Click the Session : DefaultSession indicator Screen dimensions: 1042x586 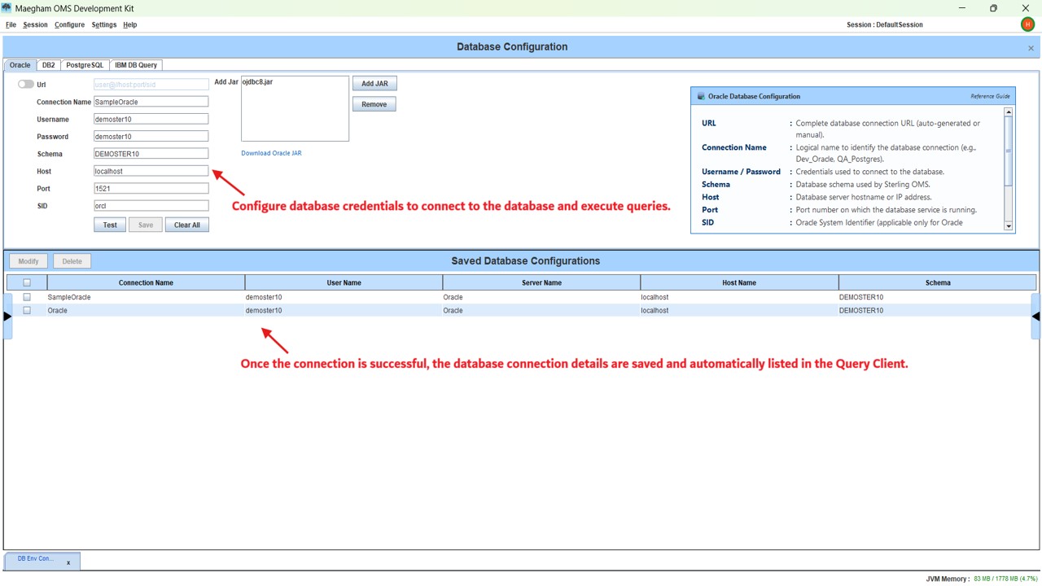[885, 24]
